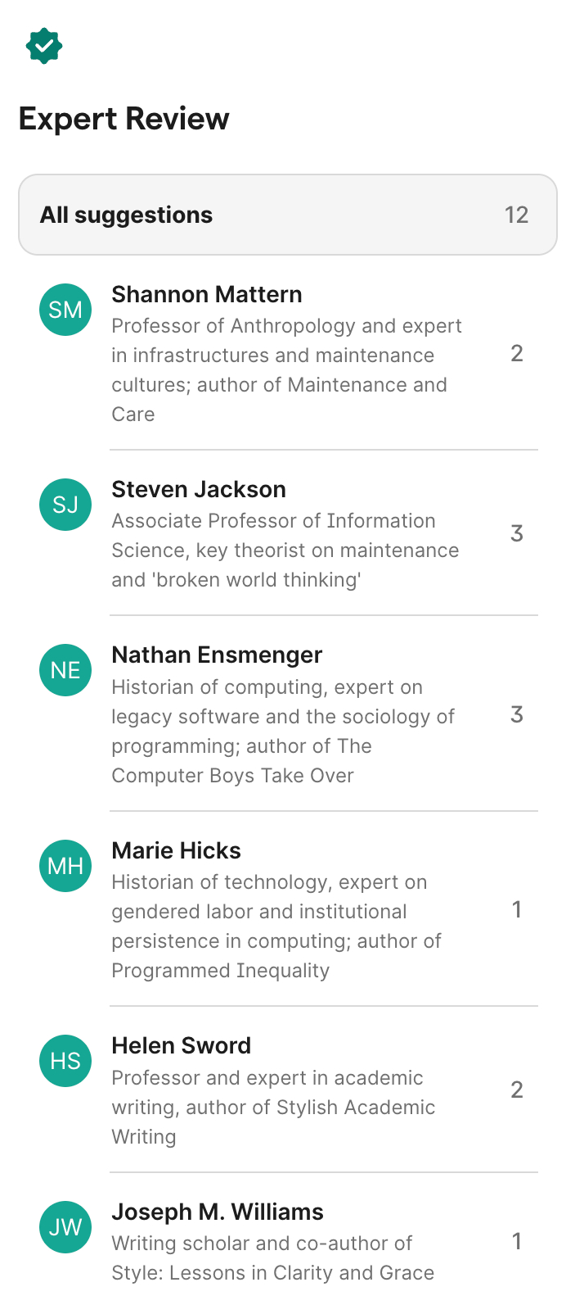Select Marie Hicks reviewer name
This screenshot has height=1314, width=584.
click(x=176, y=851)
